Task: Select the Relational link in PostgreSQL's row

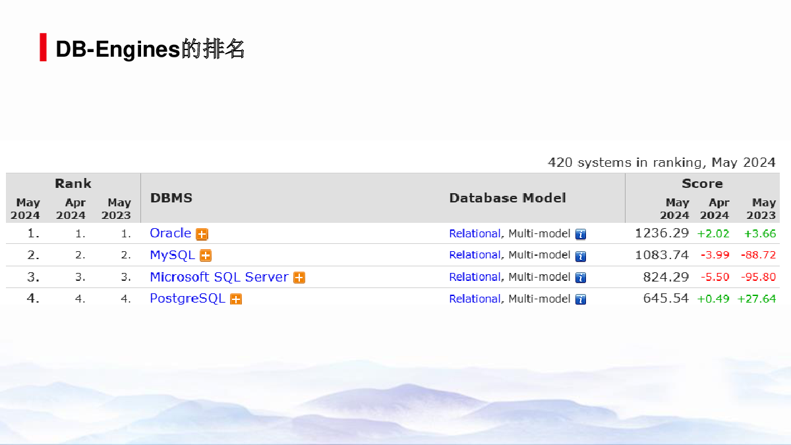Action: click(475, 299)
